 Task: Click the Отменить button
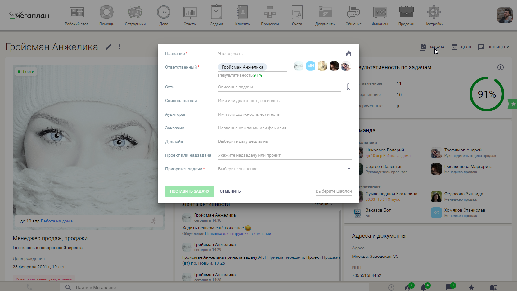point(230,191)
